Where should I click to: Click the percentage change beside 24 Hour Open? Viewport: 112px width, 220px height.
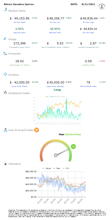pyautogui.click(x=34, y=18)
